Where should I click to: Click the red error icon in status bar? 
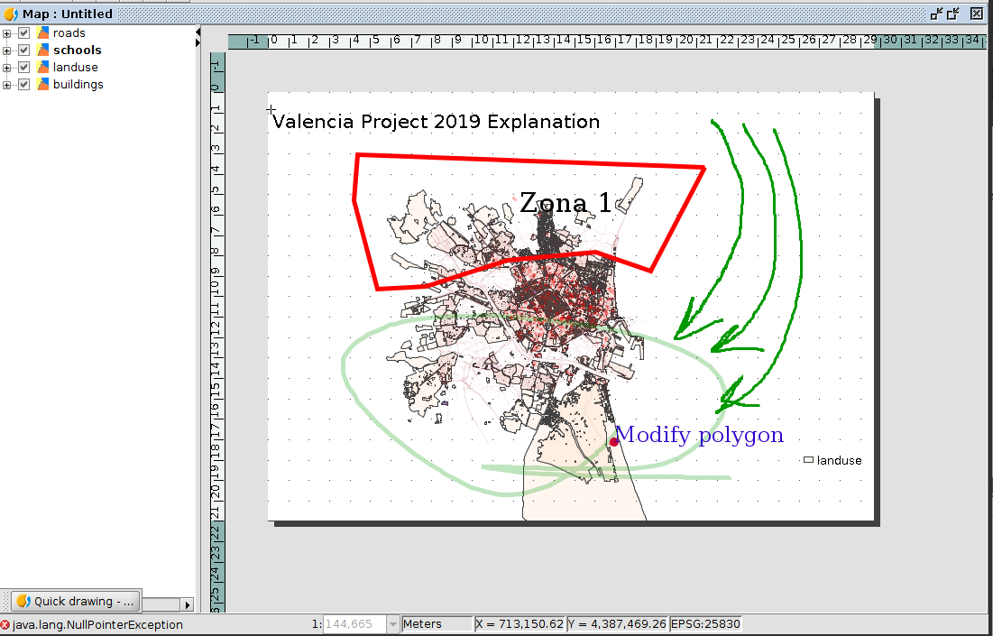point(5,624)
